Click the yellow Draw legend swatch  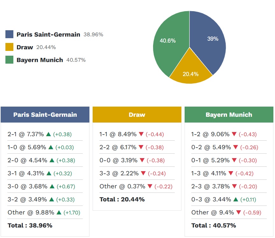(x=10, y=47)
